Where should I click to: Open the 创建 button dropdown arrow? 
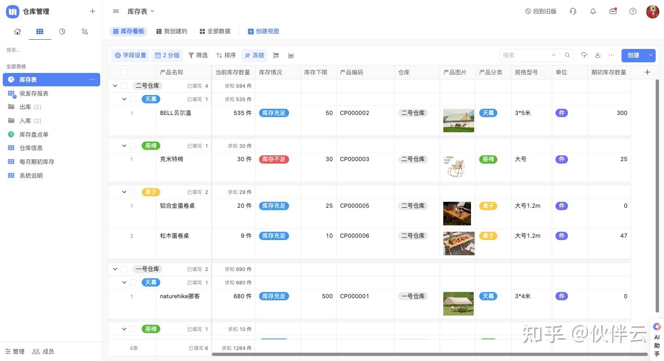651,55
